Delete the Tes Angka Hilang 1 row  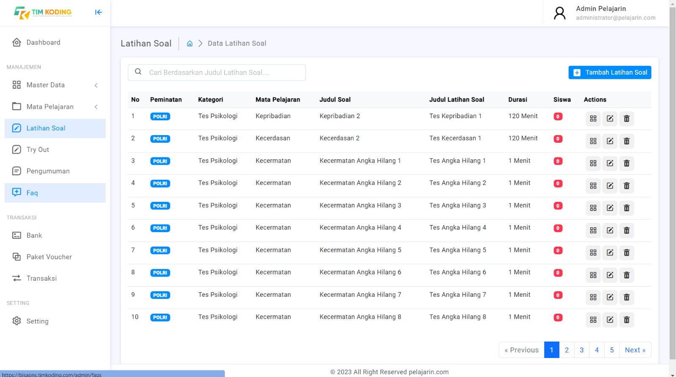pos(627,163)
